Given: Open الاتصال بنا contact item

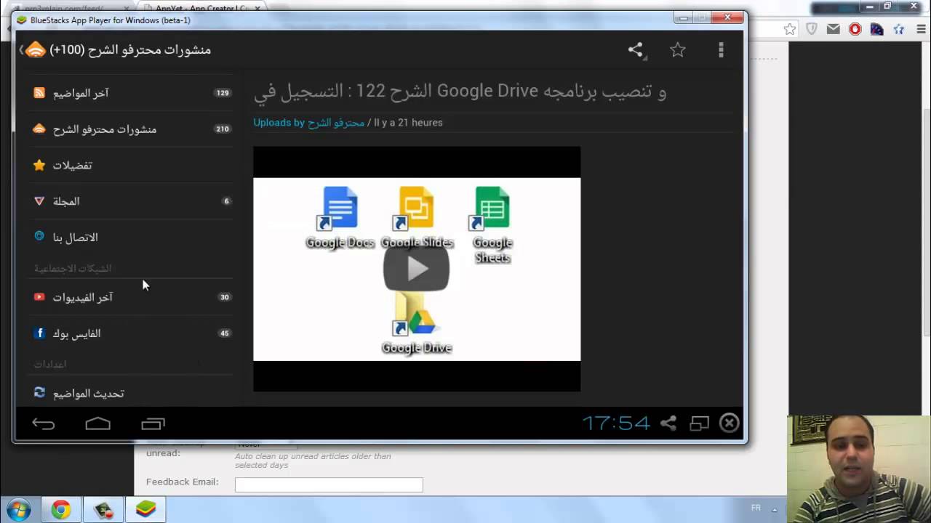Looking at the screenshot, I should pyautogui.click(x=132, y=238).
